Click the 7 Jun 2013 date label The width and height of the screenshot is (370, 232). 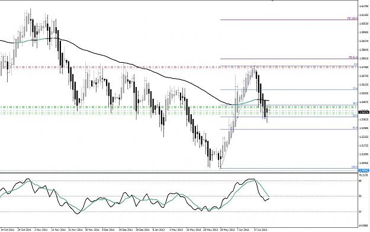point(243,230)
